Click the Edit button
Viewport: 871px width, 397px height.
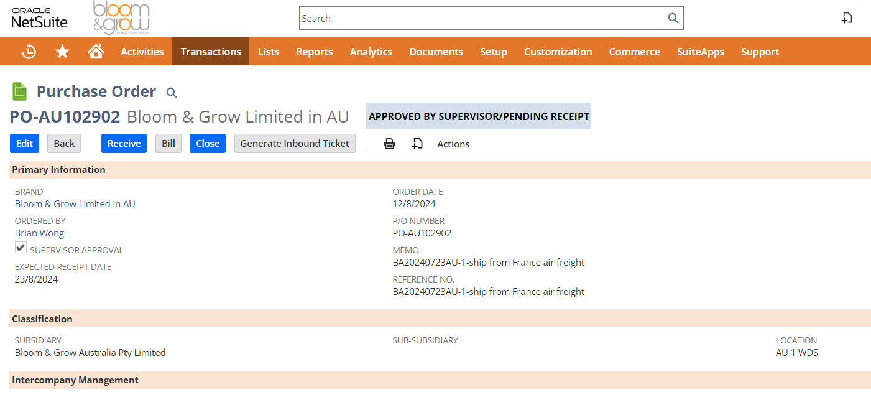pos(25,143)
